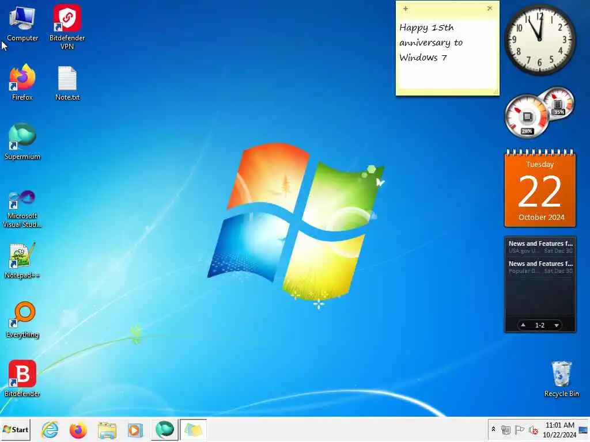Go to previous feed headlines page
Image resolution: width=590 pixels, height=442 pixels.
[x=523, y=325]
